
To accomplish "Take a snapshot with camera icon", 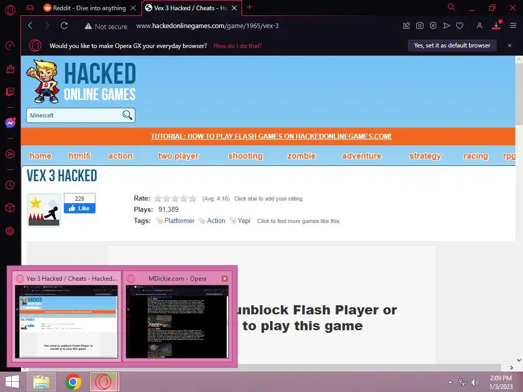I will (420, 26).
